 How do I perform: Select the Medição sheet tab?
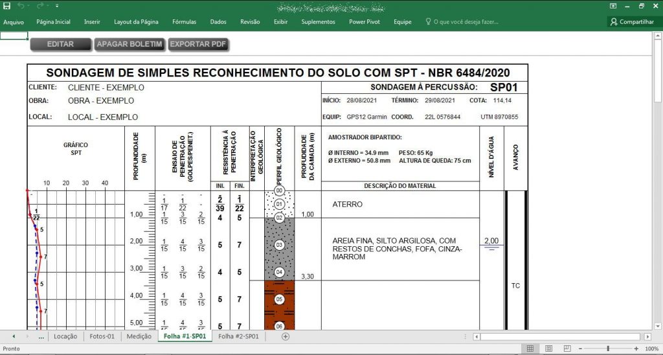click(139, 336)
